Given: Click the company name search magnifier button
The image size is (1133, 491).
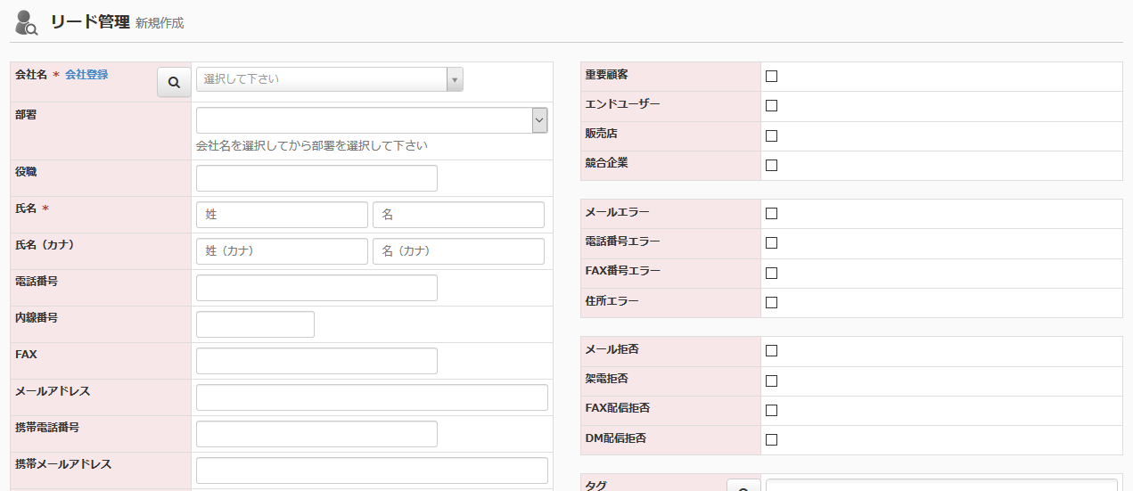Looking at the screenshot, I should 174,82.
